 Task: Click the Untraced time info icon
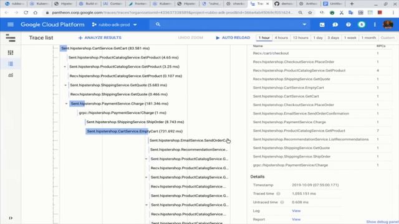pyautogui.click(x=282, y=202)
